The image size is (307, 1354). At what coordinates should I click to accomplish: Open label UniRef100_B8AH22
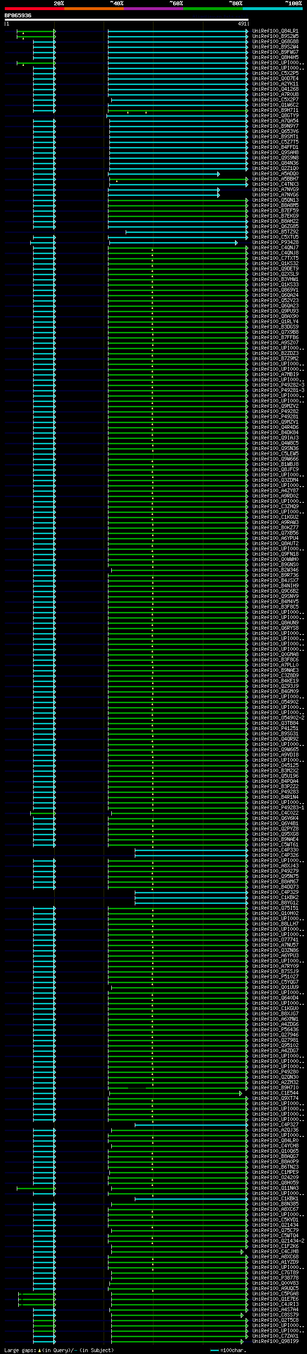coord(275,221)
